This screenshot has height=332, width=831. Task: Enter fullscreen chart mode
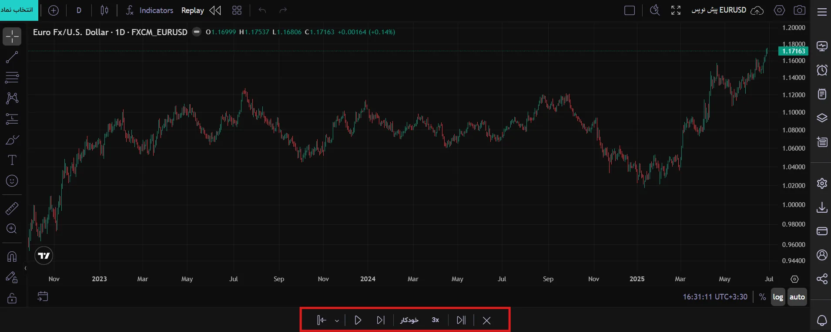click(676, 10)
